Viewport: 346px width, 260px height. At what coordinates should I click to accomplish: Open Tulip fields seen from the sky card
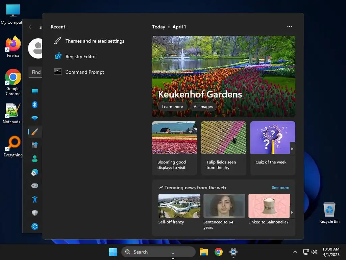click(224, 148)
